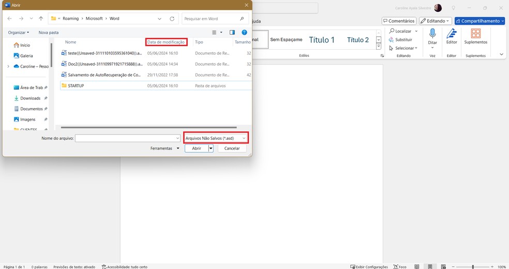
Task: Apply the Sem Espaçamento style
Action: 286,40
